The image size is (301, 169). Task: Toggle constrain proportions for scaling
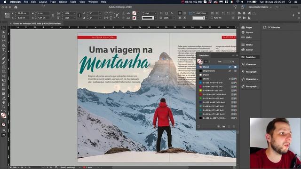[x=79, y=15]
